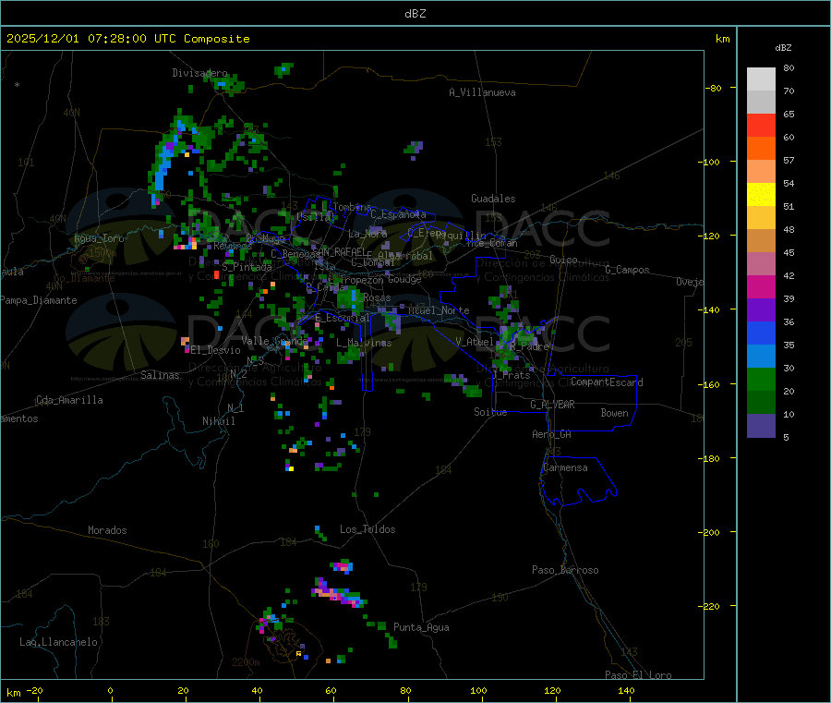Click the yellow 54 dBZ legend color
This screenshot has height=703, width=831.
pyautogui.click(x=761, y=195)
